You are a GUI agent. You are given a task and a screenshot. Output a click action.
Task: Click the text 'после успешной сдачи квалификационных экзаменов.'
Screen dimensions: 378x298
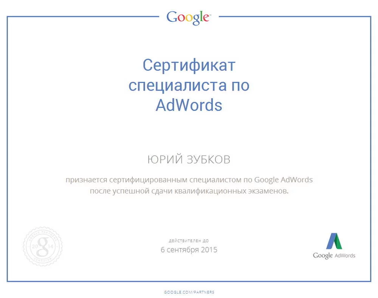pyautogui.click(x=189, y=191)
